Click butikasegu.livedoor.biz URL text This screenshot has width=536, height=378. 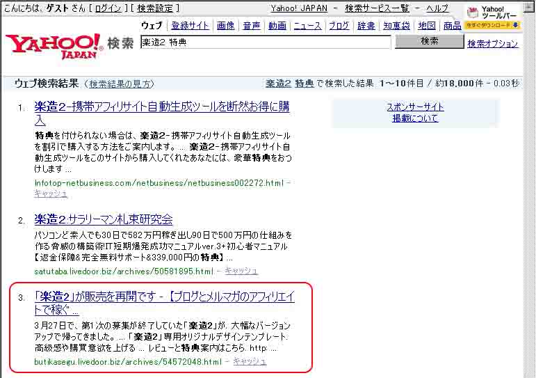pyautogui.click(x=128, y=361)
